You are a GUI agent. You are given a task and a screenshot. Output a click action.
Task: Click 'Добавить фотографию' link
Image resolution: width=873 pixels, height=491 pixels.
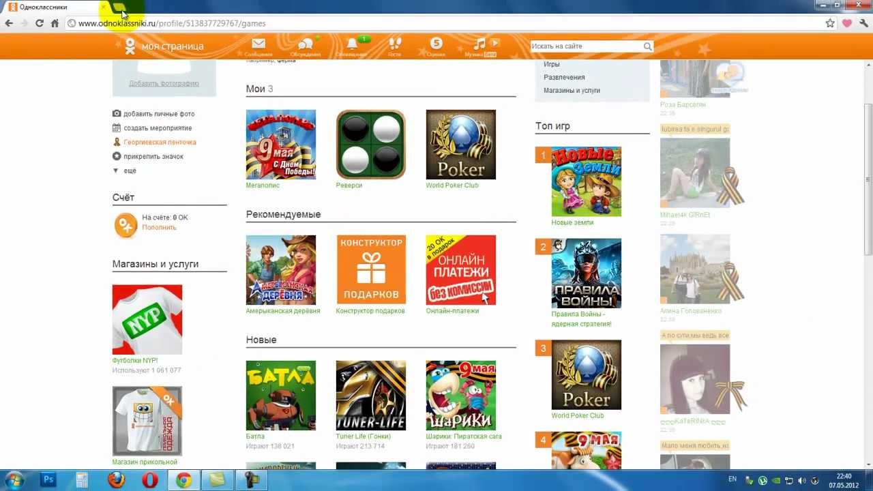click(x=164, y=83)
